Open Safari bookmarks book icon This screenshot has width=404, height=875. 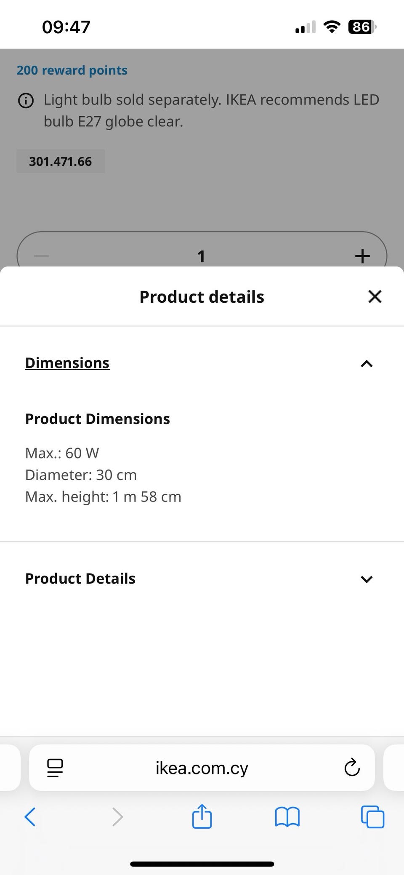point(287,817)
